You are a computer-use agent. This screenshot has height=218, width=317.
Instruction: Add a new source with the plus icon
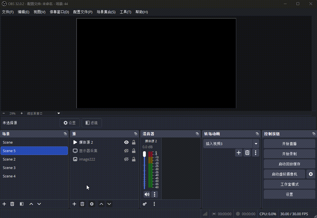pos(74,204)
